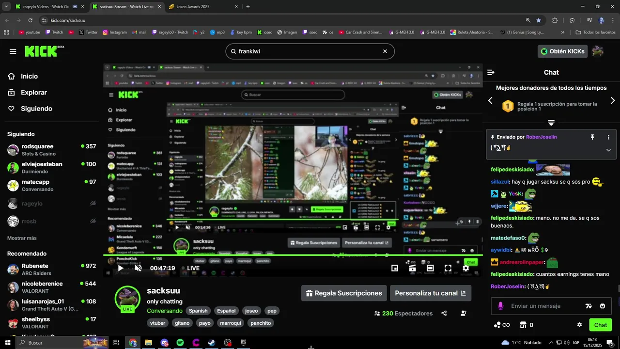The height and width of the screenshot is (349, 620).
Task: Open 7TV emotes picker
Action: (589, 306)
